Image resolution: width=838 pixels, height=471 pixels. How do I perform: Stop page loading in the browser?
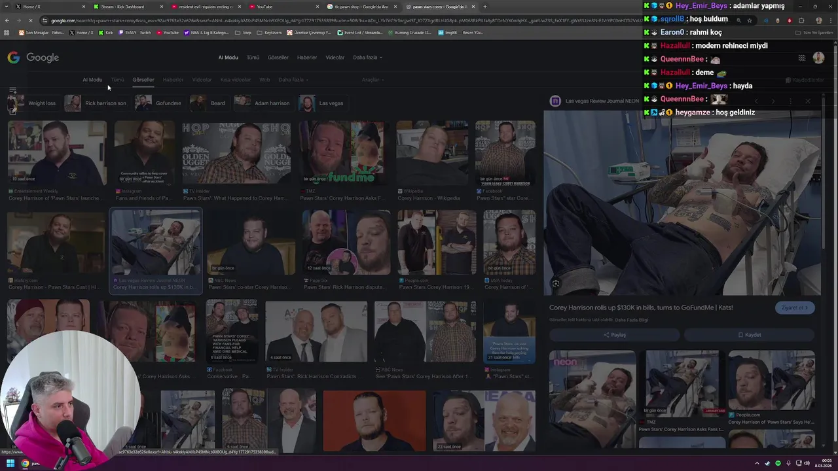[32, 20]
